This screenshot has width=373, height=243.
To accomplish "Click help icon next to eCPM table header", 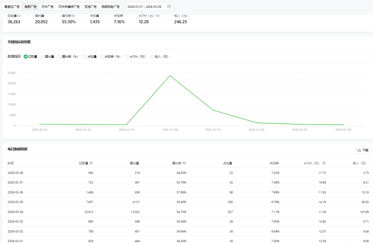I will tap(324, 163).
